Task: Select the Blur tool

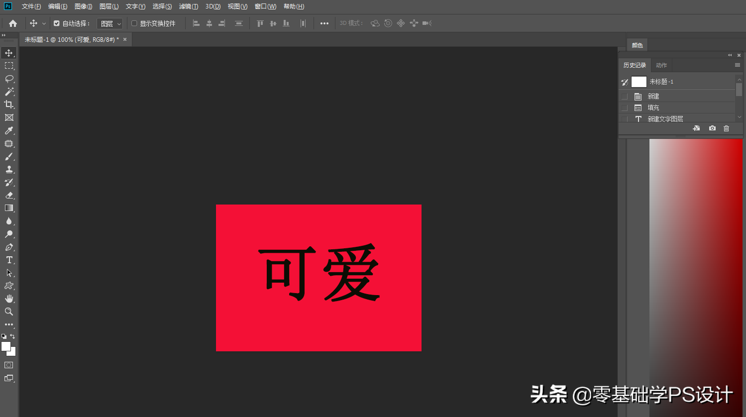Action: [9, 221]
